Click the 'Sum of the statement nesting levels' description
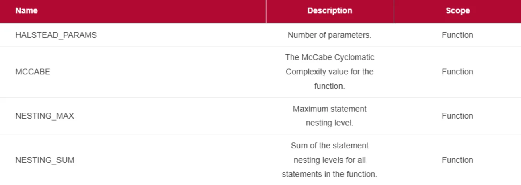The height and width of the screenshot is (185, 521). pos(330,160)
